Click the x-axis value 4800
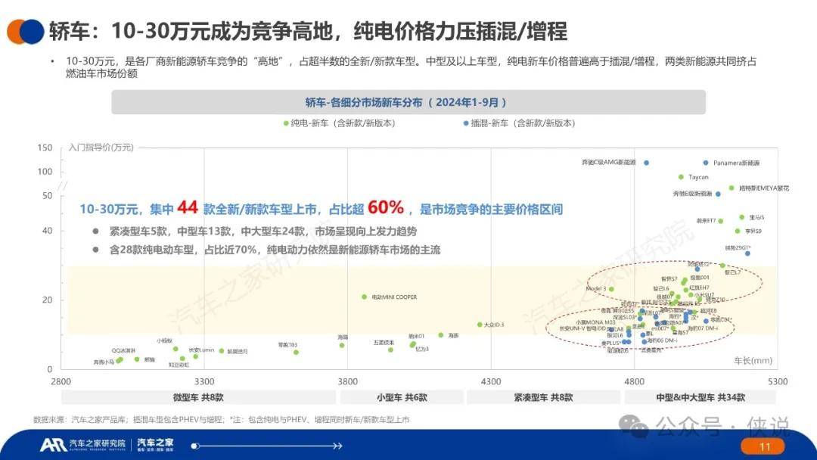The width and height of the screenshot is (817, 460). point(634,381)
